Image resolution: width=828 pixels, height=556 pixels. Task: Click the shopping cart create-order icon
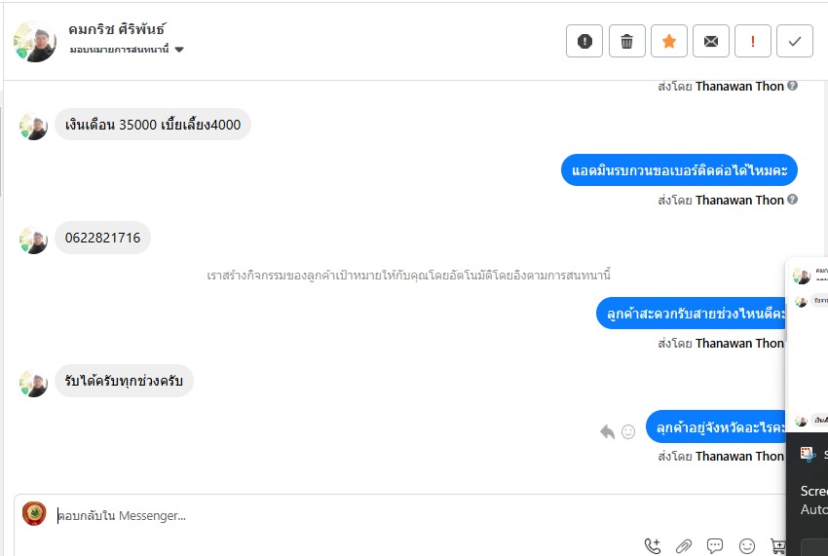pyautogui.click(x=777, y=546)
